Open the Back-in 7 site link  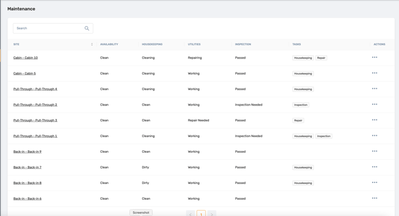click(x=27, y=167)
